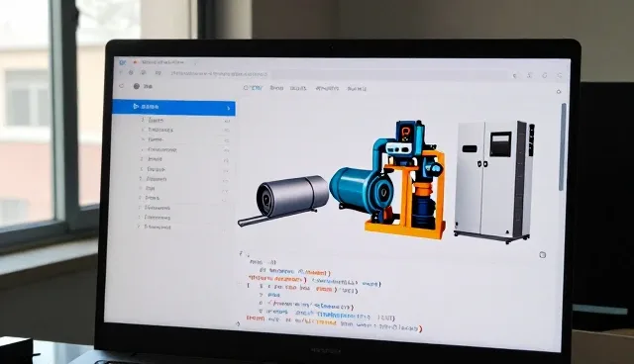Expand the chevron on the blue sidebar row

click(229, 108)
